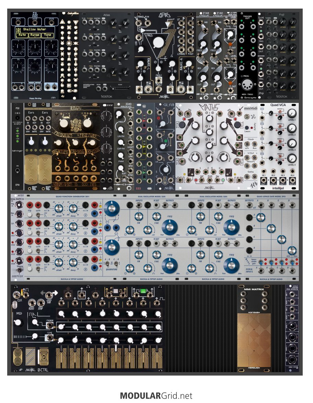Click the Quad Lopass Gate A knob
The height and width of the screenshot is (403, 313).
(x=260, y=217)
